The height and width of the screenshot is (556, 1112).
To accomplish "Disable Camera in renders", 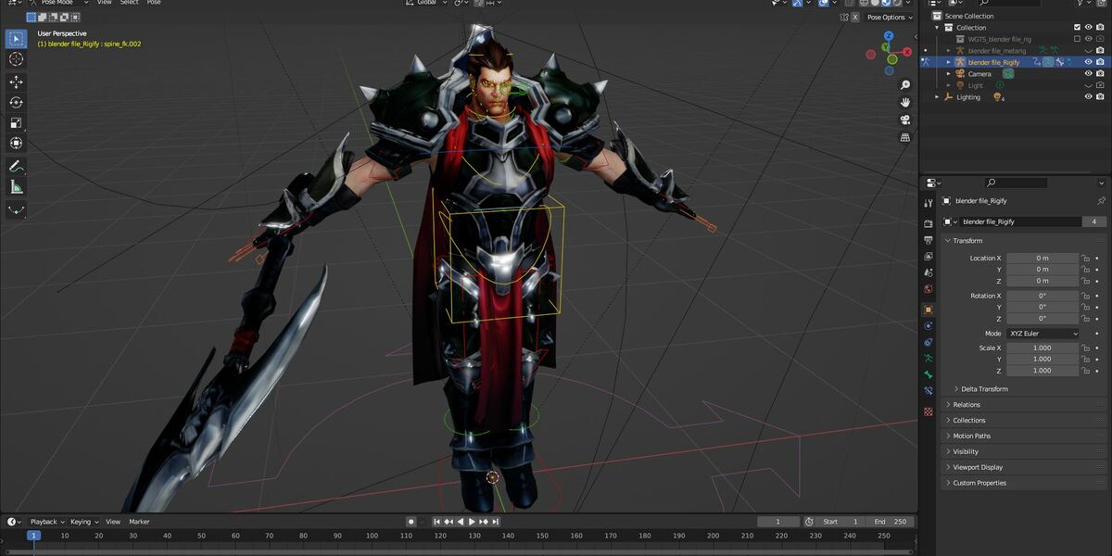I will (1101, 74).
